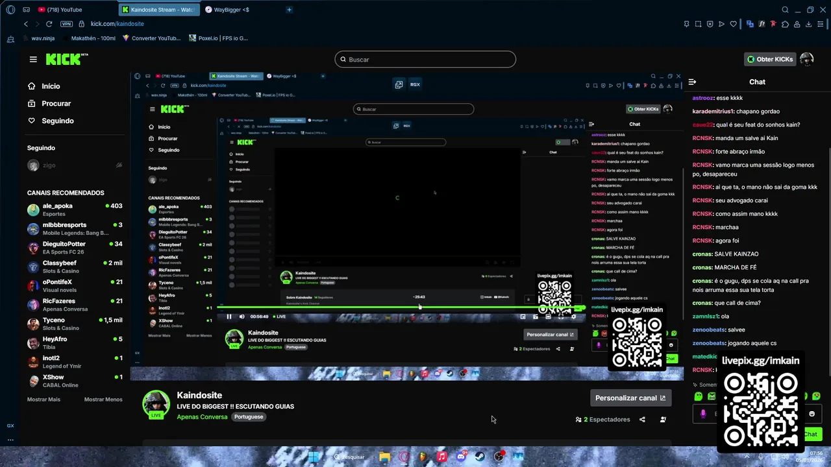Image resolution: width=831 pixels, height=467 pixels.
Task: Click the 2 Espectadores viewer count
Action: 602,420
